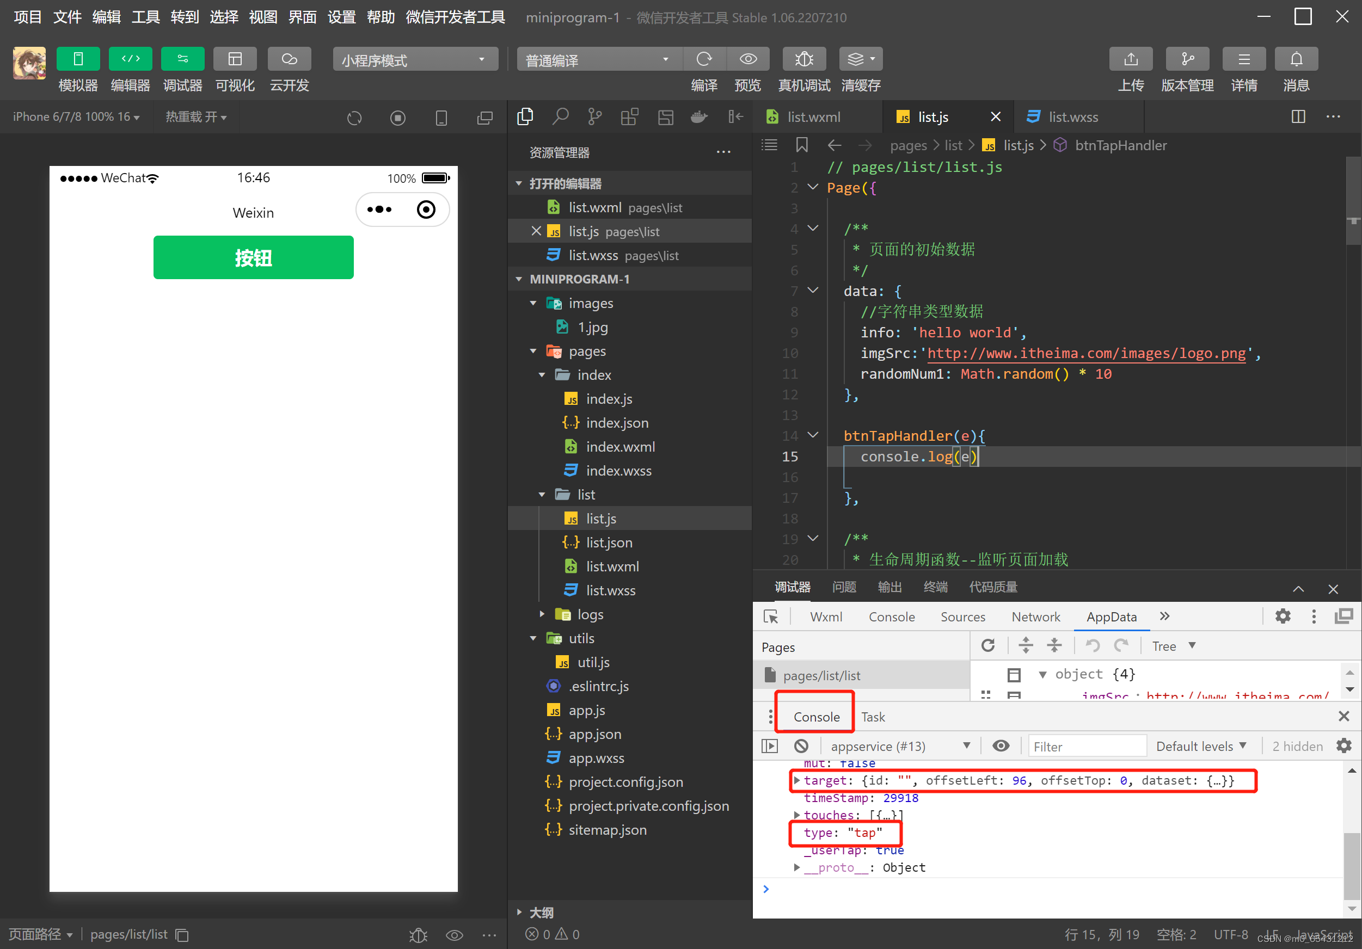Open the imgSrc itheima logo URL link
The image size is (1362, 949).
[1085, 353]
